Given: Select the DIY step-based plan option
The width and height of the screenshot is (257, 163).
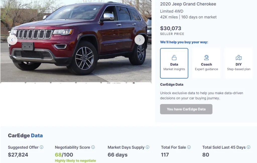Looking at the screenshot, I should [x=238, y=63].
